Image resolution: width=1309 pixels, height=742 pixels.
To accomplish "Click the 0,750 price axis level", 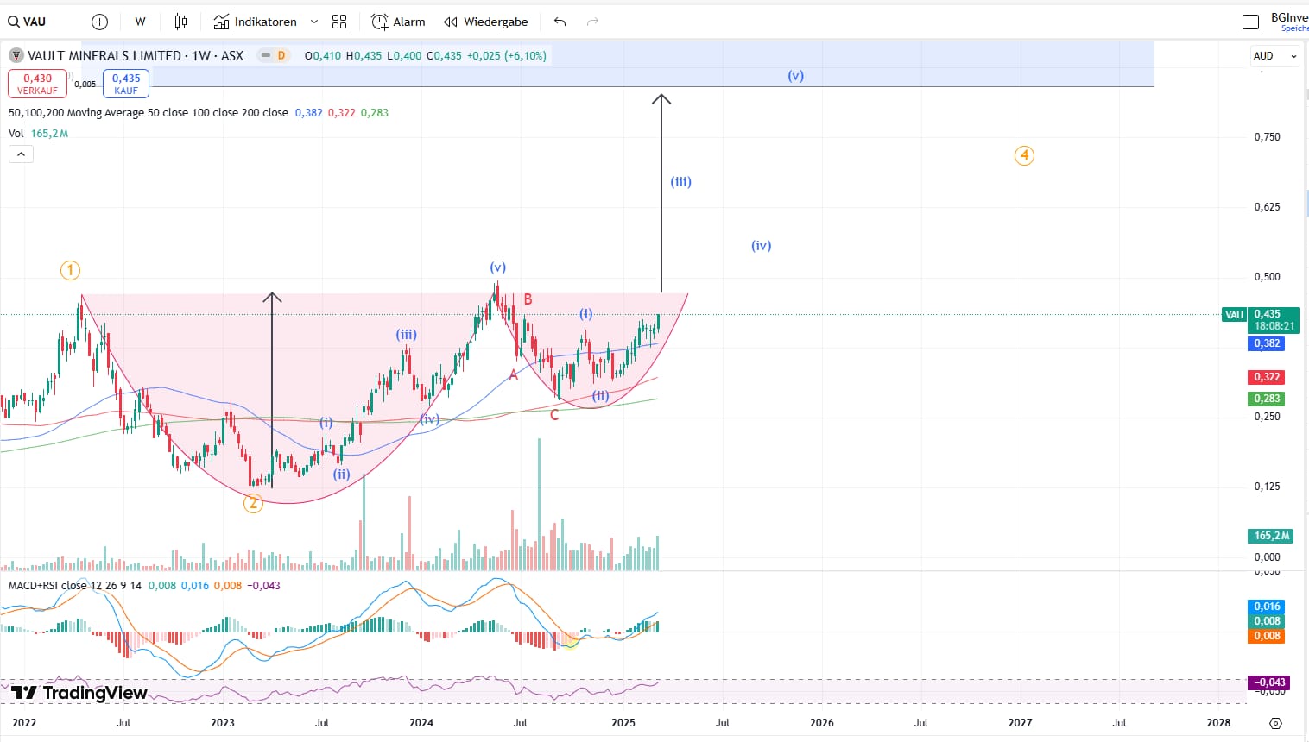I will point(1267,137).
